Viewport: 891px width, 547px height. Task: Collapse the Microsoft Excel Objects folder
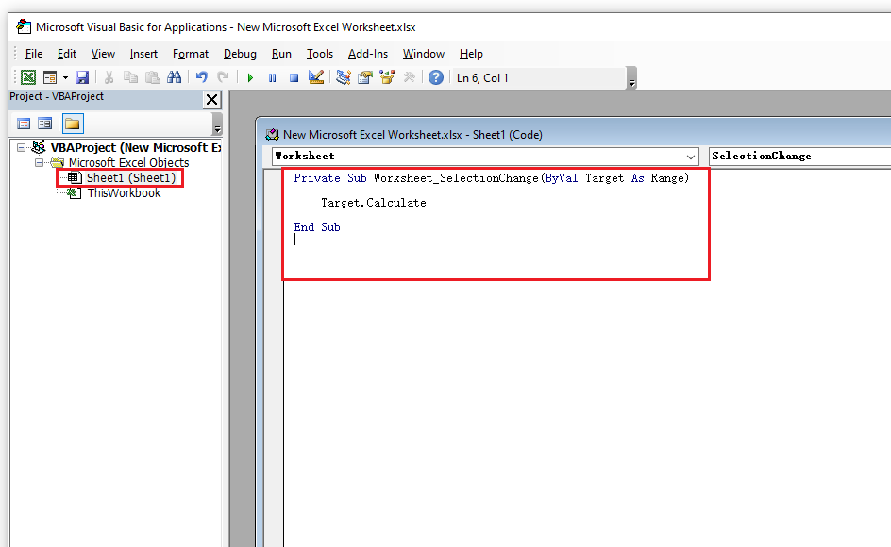[41, 162]
